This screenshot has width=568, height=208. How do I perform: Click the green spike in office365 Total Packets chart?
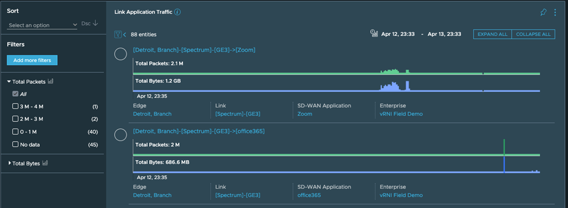pos(504,146)
